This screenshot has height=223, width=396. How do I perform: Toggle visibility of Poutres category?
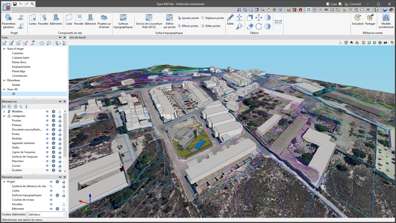(47, 121)
